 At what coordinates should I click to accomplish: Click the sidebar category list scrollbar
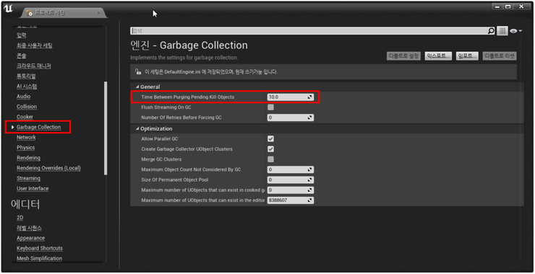point(106,128)
